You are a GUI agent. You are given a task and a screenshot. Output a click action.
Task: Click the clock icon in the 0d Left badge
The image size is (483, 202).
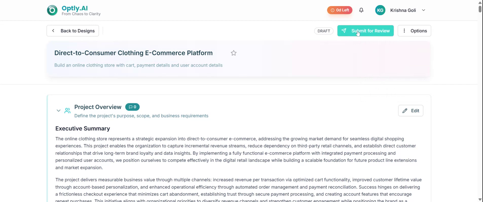point(332,10)
